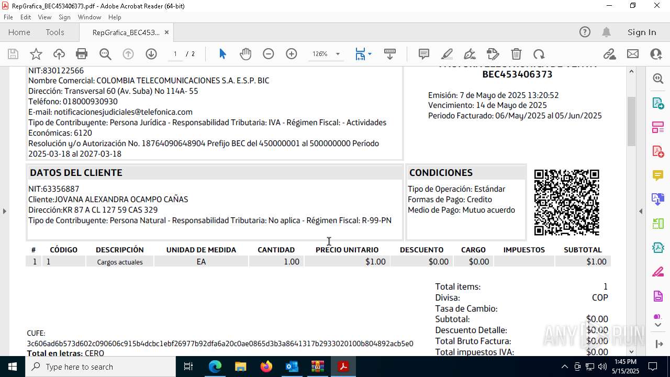670x377 pixels.
Task: Click the 126% zoom value field
Action: point(320,54)
